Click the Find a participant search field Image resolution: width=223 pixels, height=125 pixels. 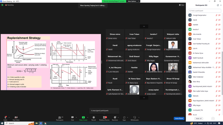point(205,11)
